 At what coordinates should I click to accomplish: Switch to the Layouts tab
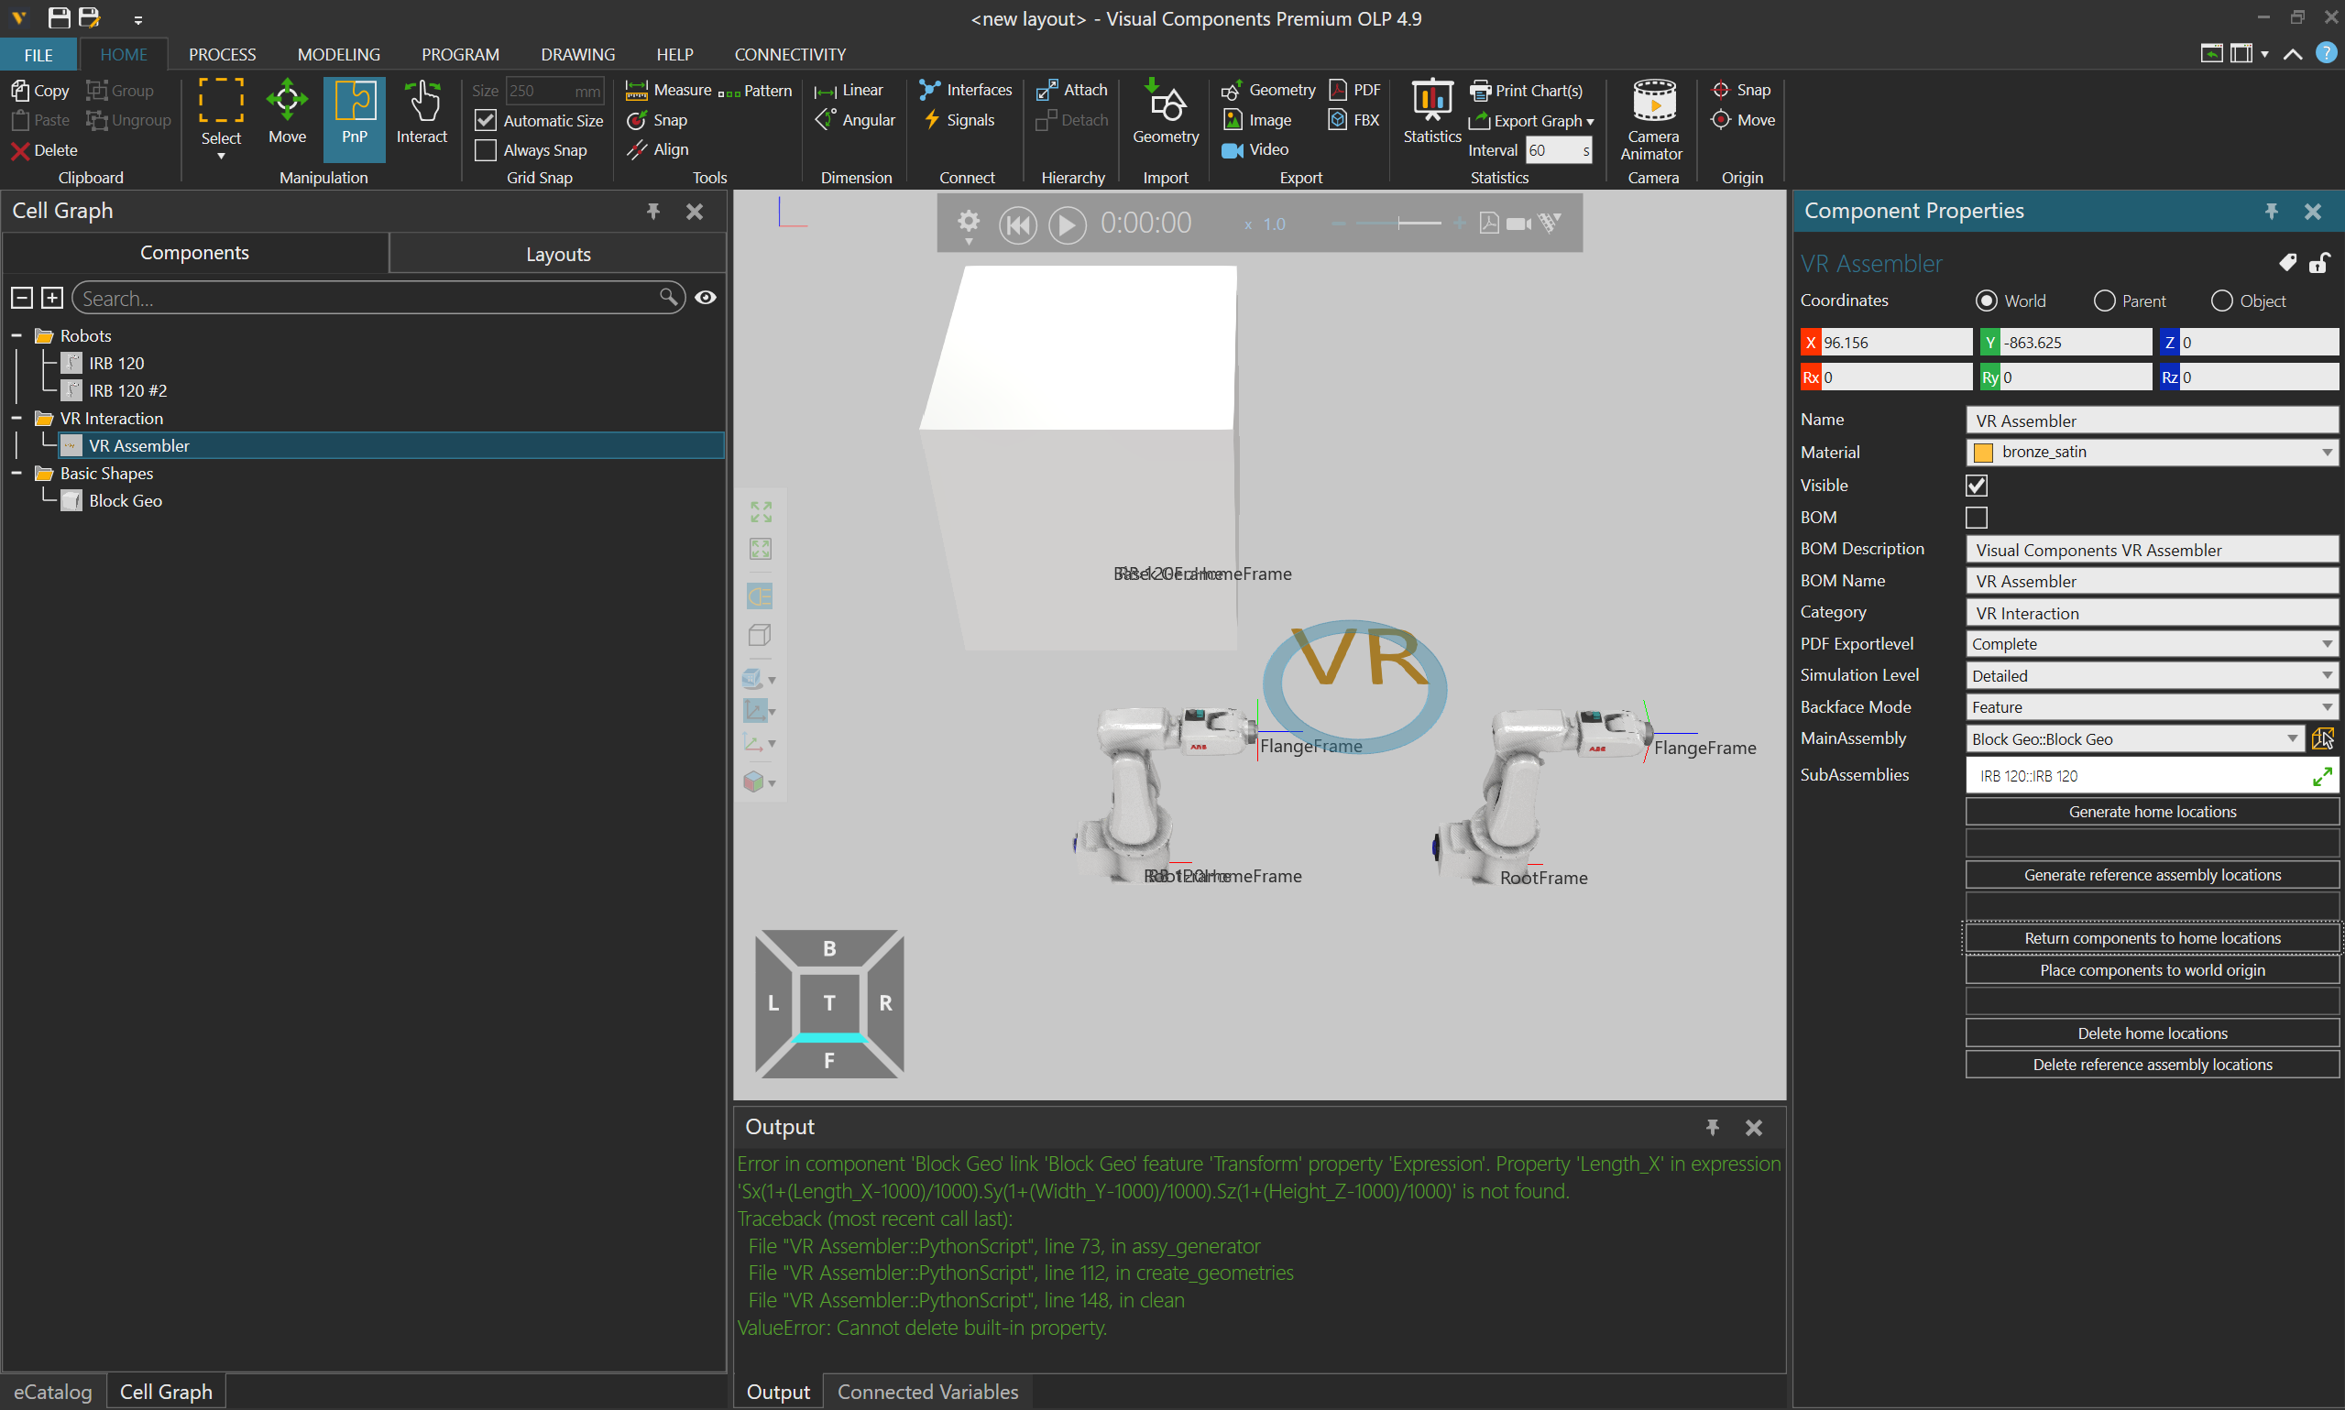tap(558, 254)
